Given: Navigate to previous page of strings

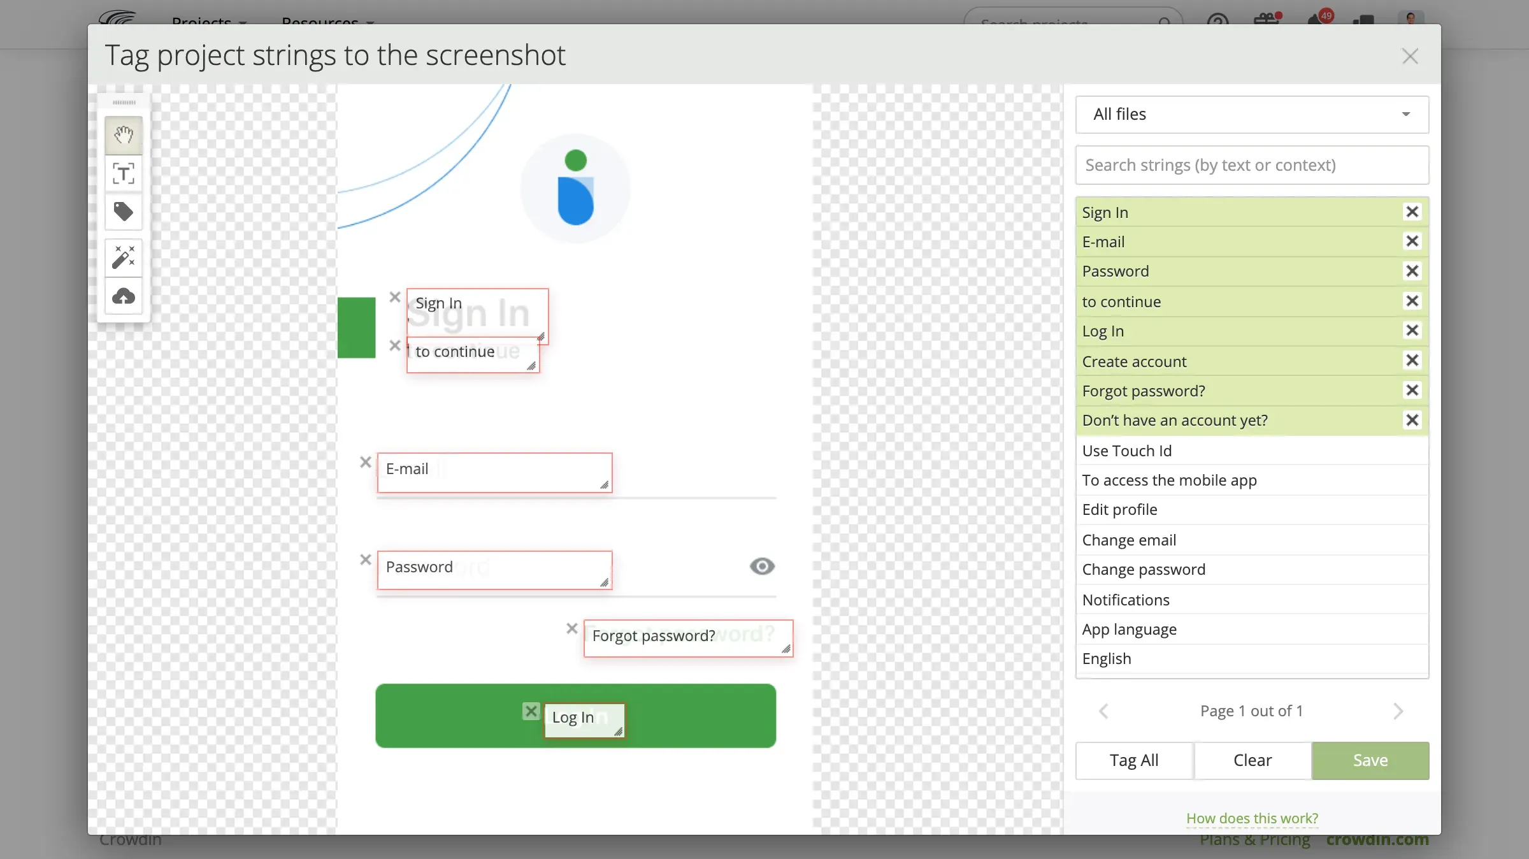Looking at the screenshot, I should (x=1105, y=711).
